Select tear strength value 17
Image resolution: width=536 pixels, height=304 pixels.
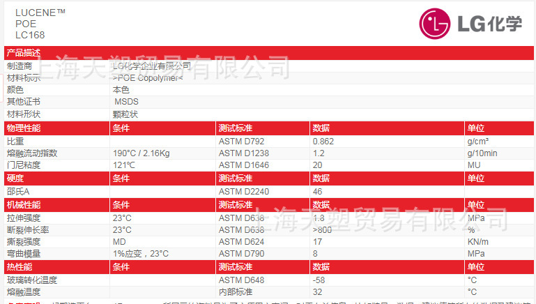click(318, 242)
